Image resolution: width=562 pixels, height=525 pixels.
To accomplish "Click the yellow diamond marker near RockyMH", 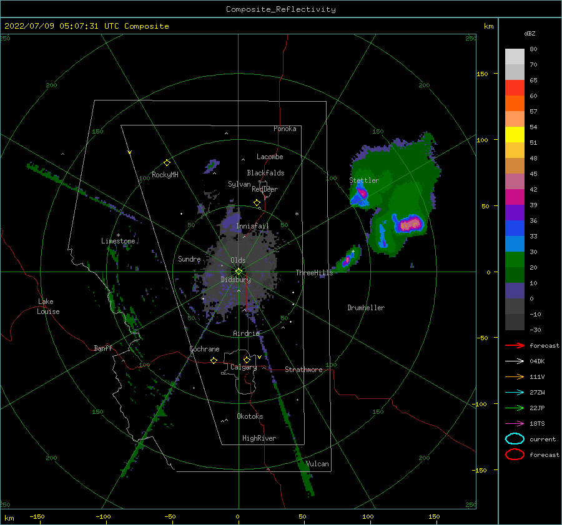I will pyautogui.click(x=167, y=163).
